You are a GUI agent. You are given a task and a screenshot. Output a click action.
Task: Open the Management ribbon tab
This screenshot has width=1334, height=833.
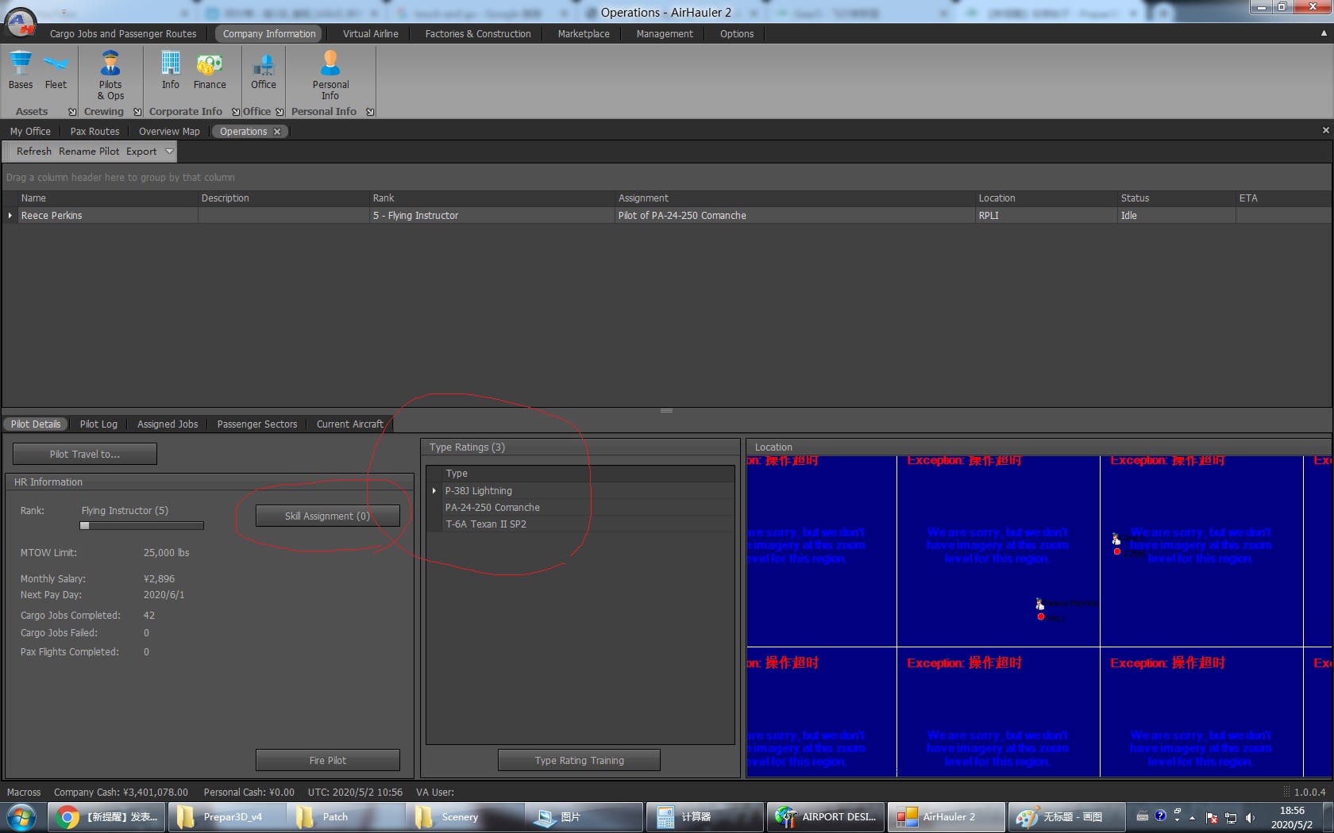point(665,34)
